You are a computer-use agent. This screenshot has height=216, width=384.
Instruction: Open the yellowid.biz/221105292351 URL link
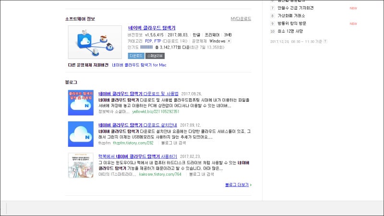[x=156, y=112]
